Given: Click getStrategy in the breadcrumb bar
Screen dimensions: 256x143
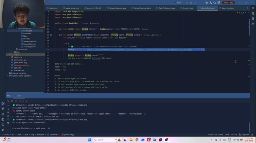Looking at the screenshot, I should pyautogui.click(x=68, y=134).
